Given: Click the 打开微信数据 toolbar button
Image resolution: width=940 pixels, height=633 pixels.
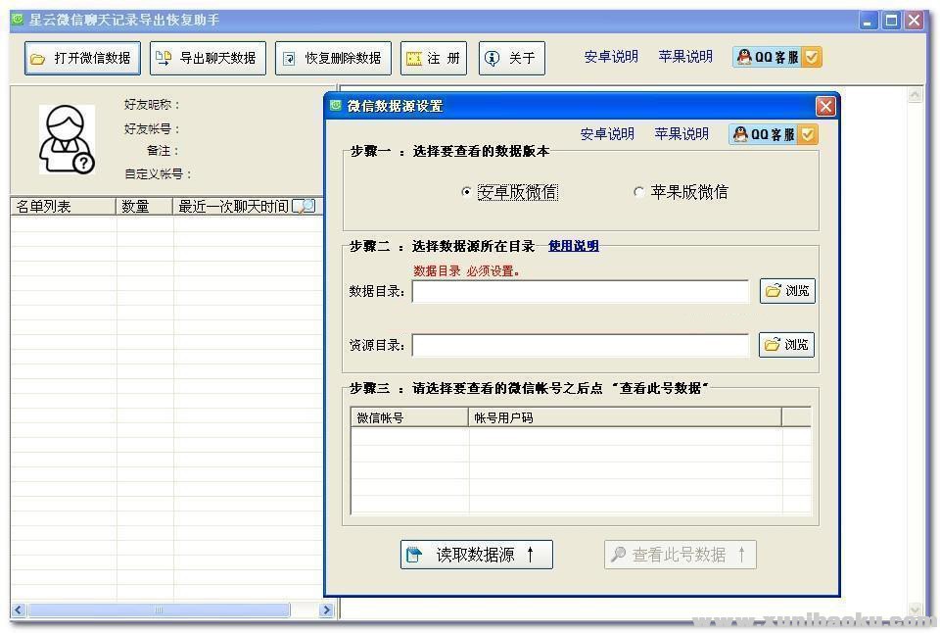Looking at the screenshot, I should (82, 59).
